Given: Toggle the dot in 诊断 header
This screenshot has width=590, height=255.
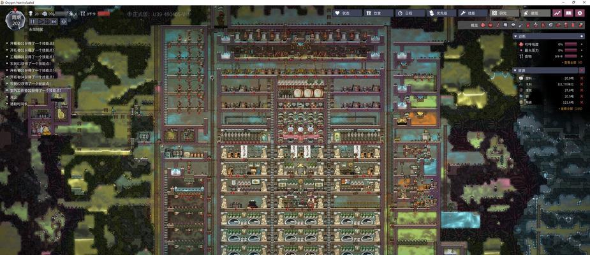Looking at the screenshot, I should (581, 36).
